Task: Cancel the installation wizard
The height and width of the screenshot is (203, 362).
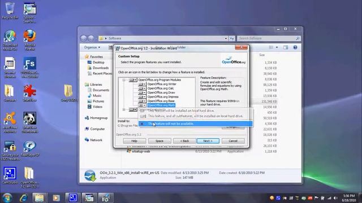Action: 233,141
